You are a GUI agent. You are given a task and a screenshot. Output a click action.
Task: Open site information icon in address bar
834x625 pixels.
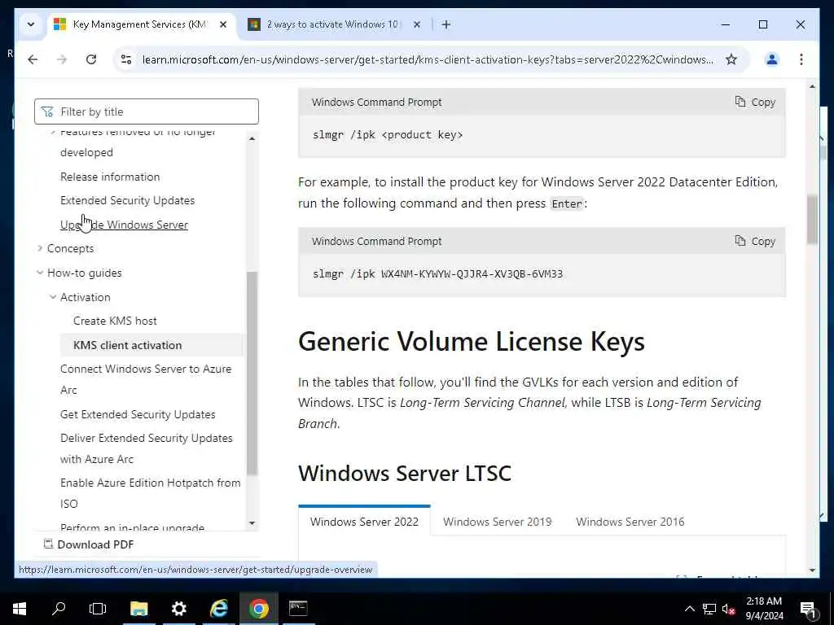[126, 59]
